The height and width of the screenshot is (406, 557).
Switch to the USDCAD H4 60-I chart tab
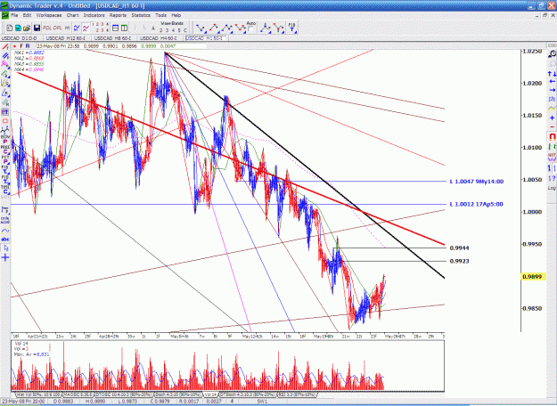click(x=160, y=38)
